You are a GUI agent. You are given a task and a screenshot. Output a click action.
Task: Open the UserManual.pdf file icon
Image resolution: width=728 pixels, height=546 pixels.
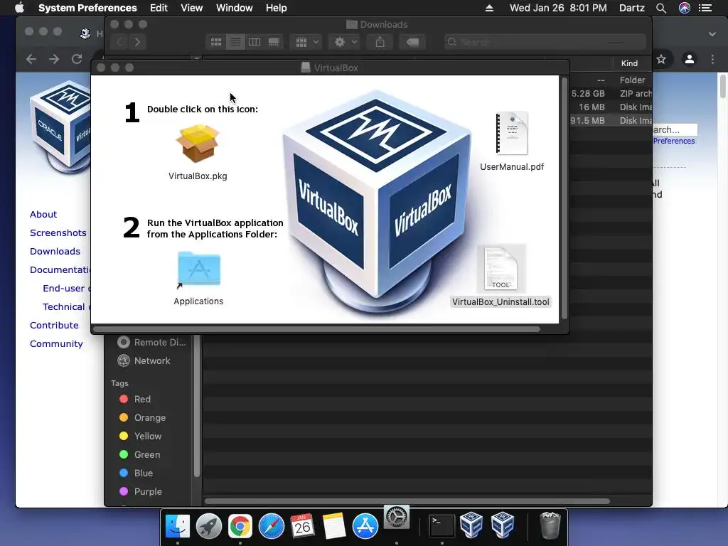pos(512,133)
